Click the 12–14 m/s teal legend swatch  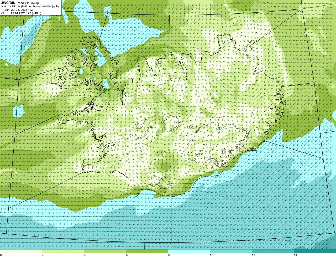273,251
